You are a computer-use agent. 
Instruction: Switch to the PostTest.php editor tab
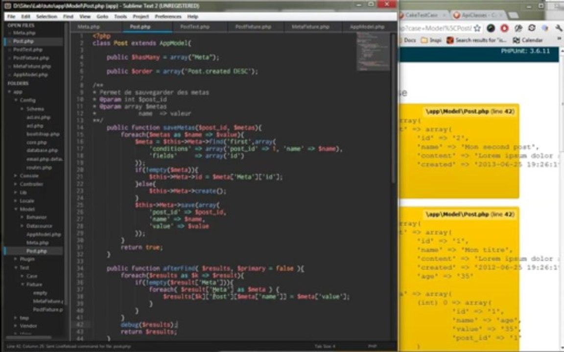[194, 27]
